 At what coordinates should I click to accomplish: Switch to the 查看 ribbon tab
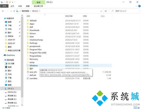tap(28, 6)
